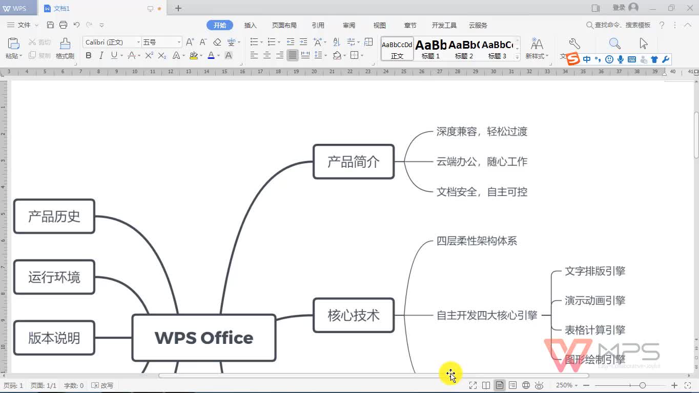Open the font size dropdown
The image size is (699, 393).
tap(178, 41)
